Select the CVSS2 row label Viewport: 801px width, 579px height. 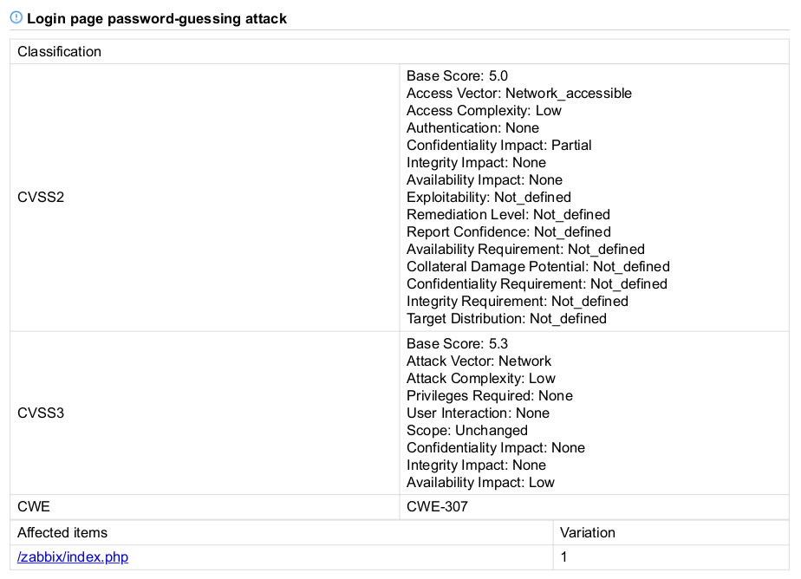click(41, 197)
